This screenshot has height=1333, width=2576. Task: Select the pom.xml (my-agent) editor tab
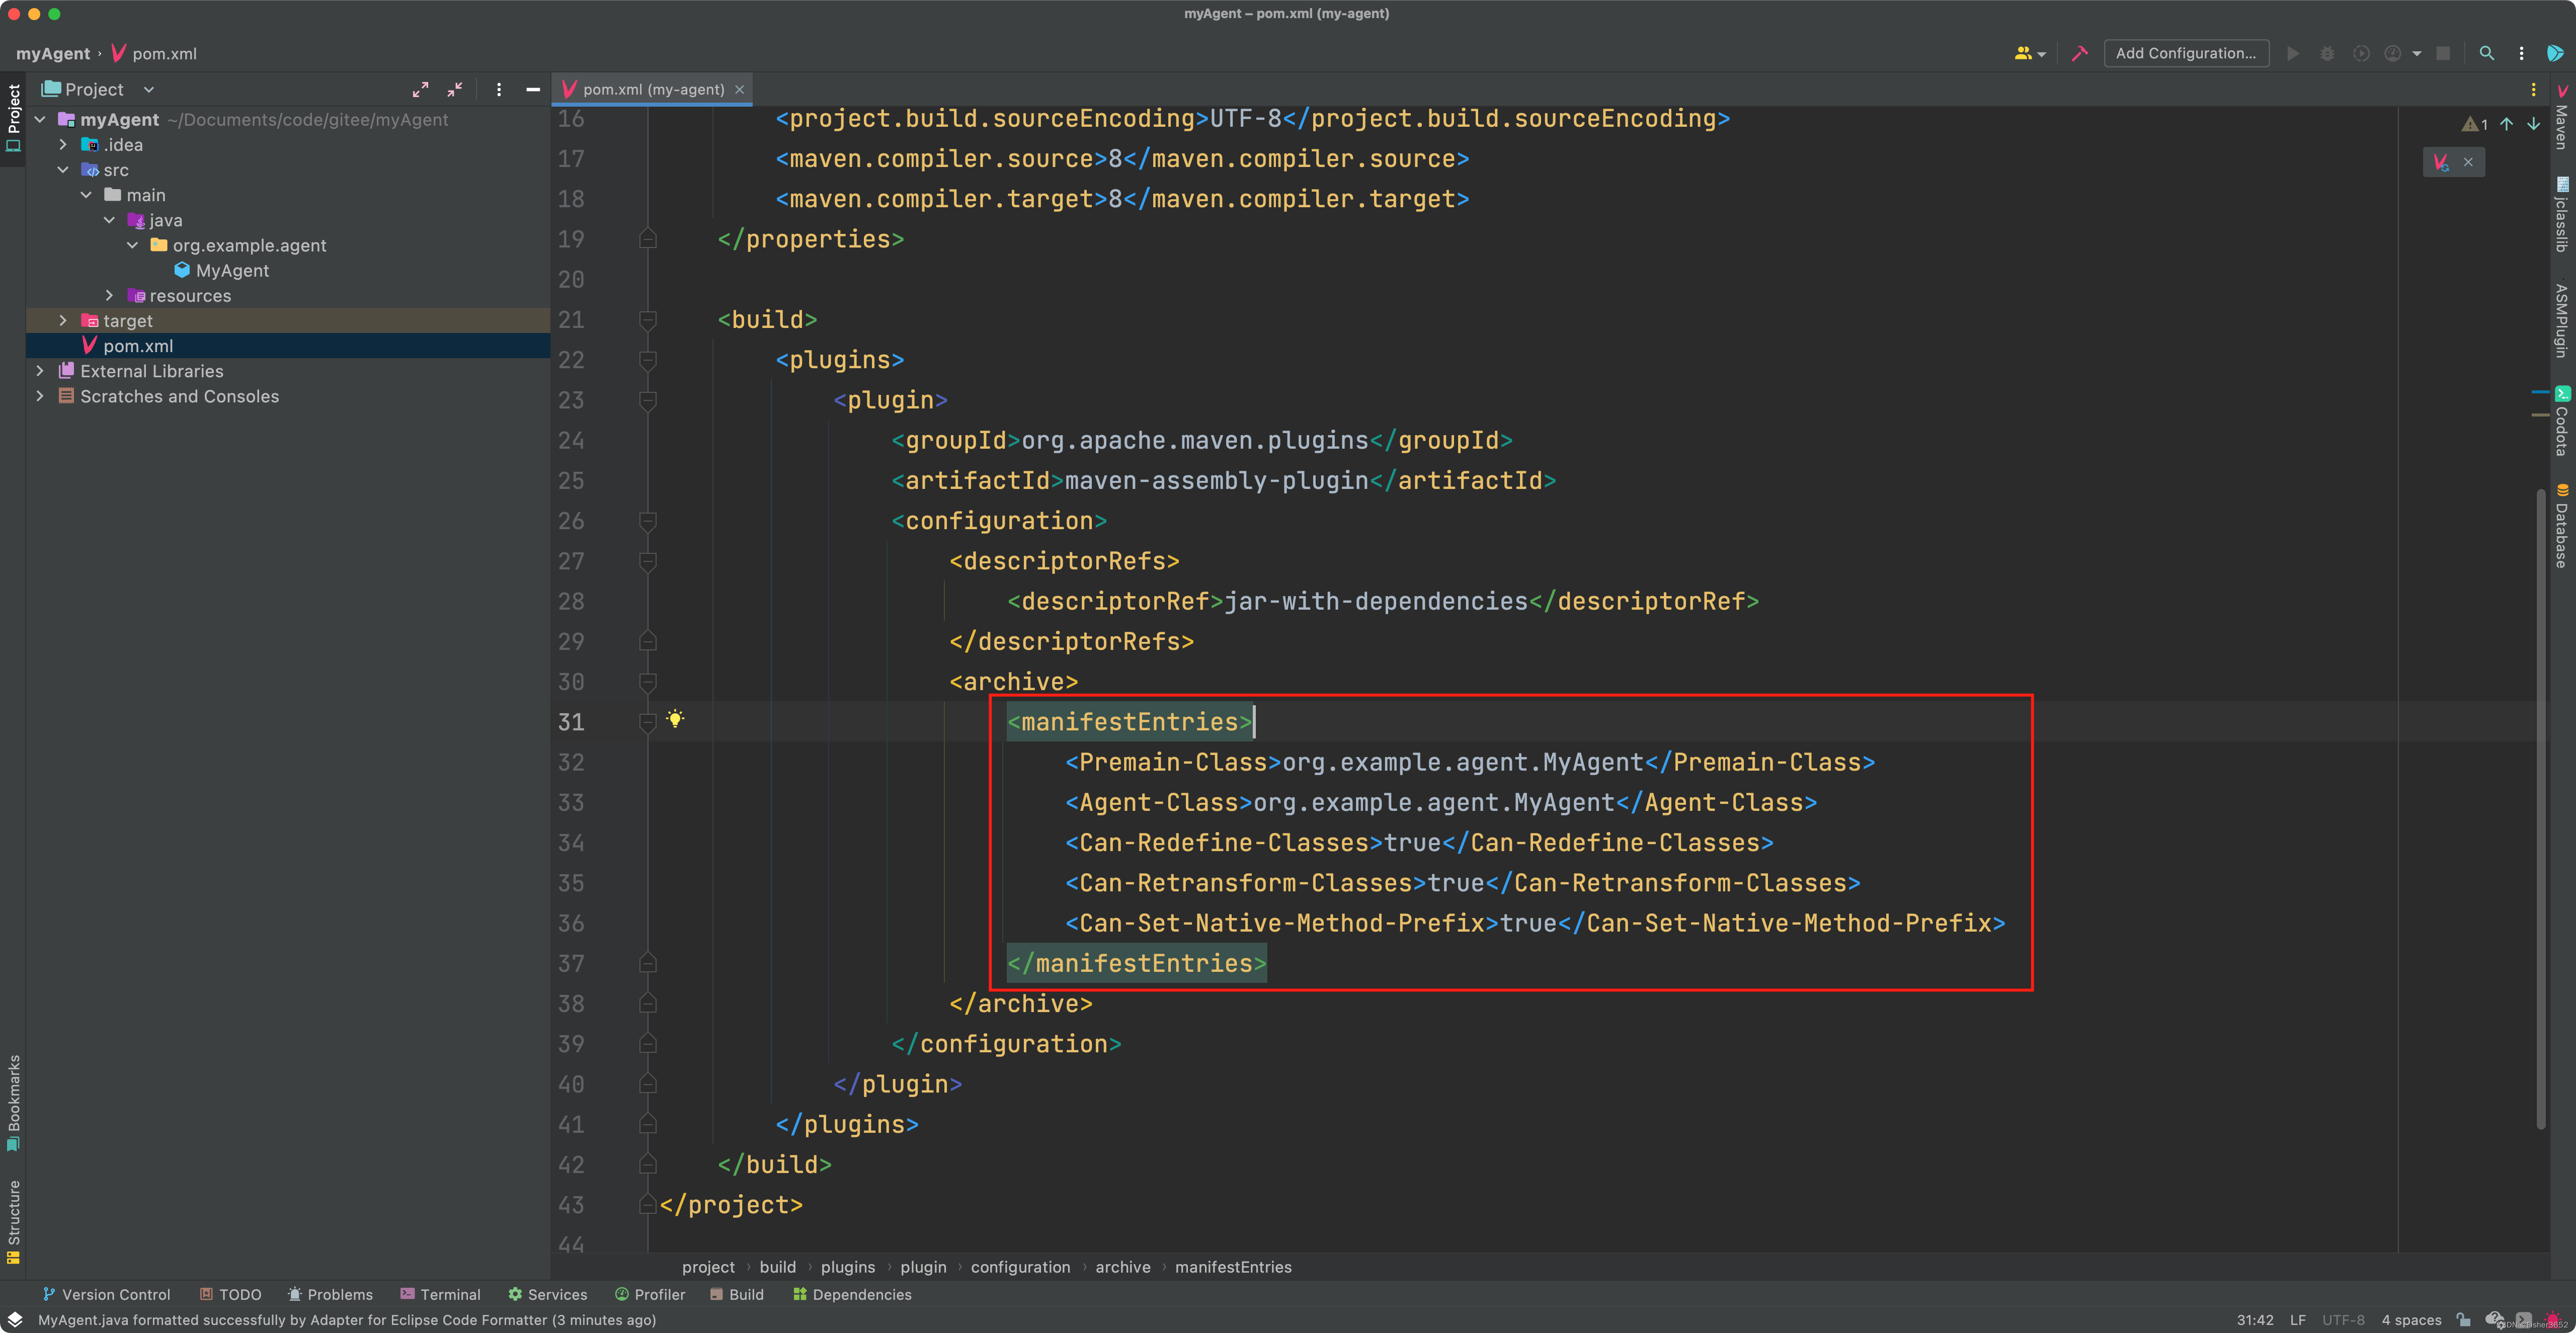pos(653,90)
